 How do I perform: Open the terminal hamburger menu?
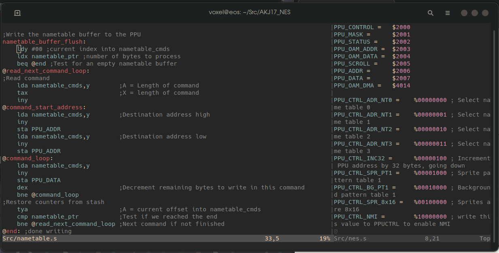tap(448, 13)
